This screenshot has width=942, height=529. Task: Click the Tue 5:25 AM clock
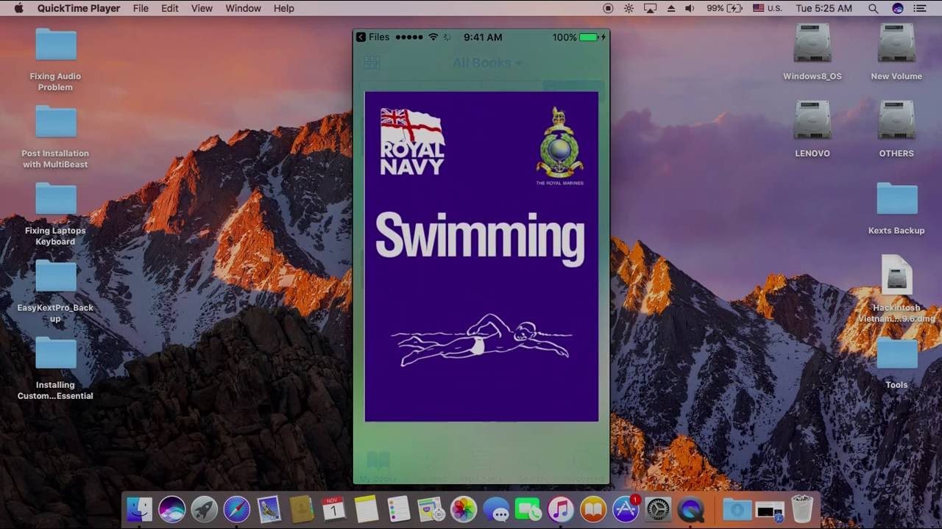pyautogui.click(x=824, y=8)
